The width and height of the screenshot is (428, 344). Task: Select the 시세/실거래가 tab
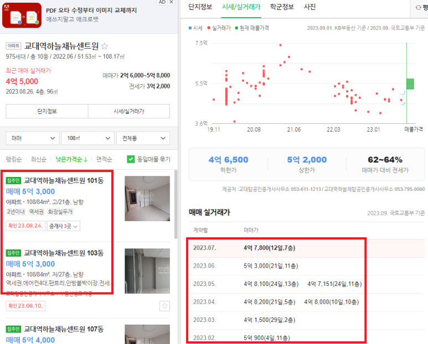241,7
